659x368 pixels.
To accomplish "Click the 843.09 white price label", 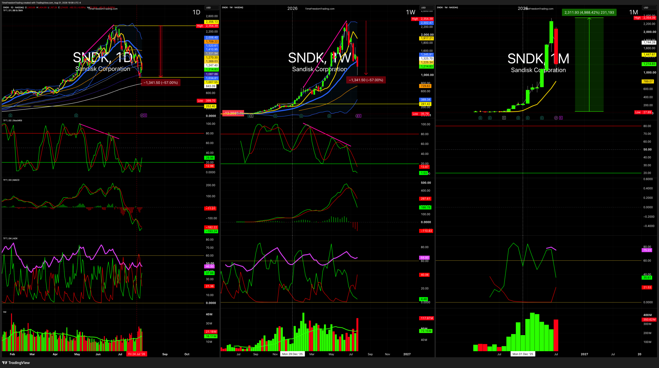I will click(x=211, y=86).
